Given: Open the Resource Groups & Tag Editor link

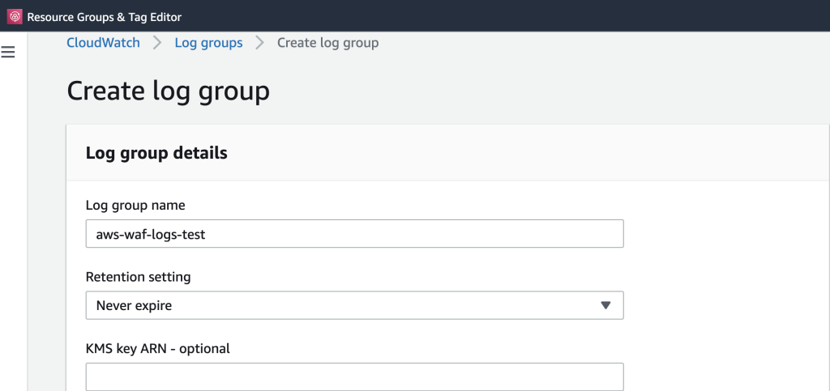Looking at the screenshot, I should coord(105,17).
